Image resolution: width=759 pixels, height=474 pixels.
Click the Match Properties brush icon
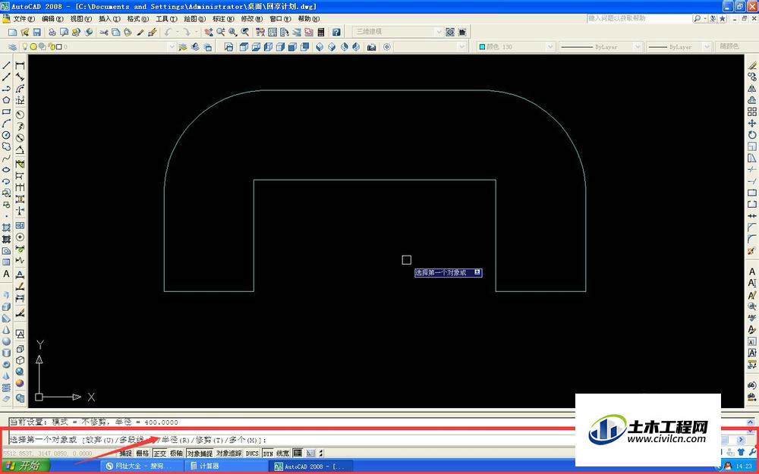pyautogui.click(x=140, y=32)
